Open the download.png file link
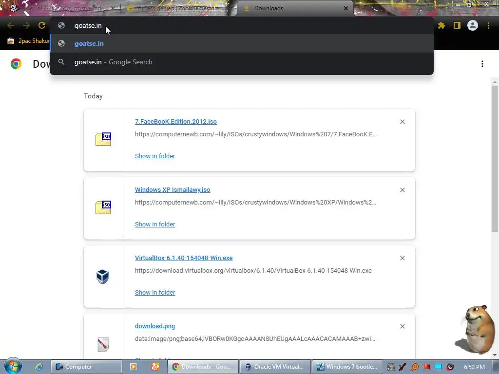The width and height of the screenshot is (499, 374). pyautogui.click(x=155, y=326)
